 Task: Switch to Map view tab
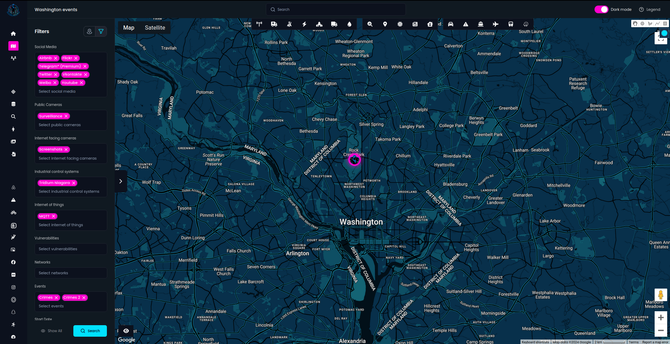[129, 28]
